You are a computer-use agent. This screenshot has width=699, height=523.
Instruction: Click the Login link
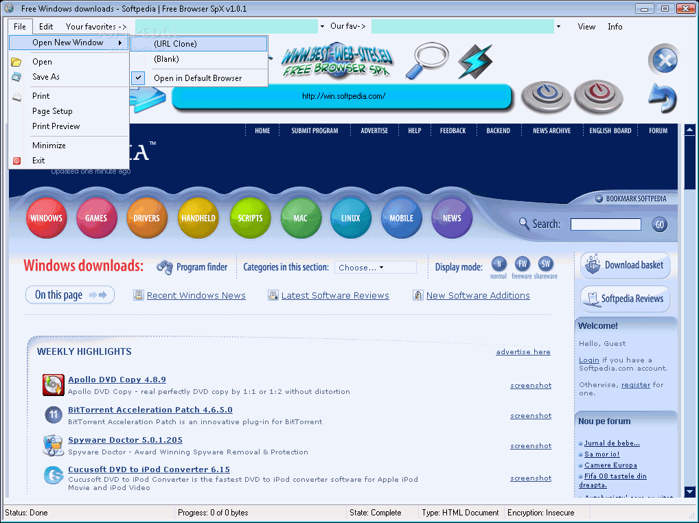589,360
